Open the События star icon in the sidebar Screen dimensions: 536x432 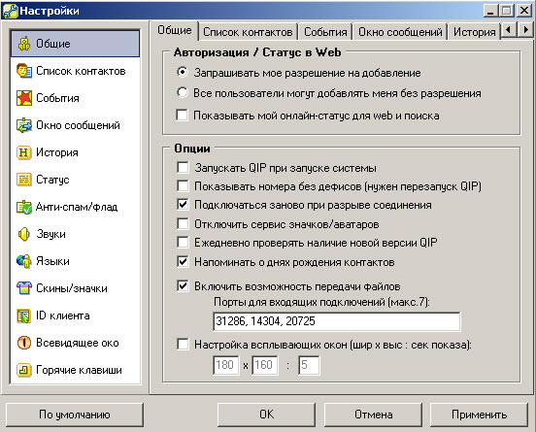(24, 98)
